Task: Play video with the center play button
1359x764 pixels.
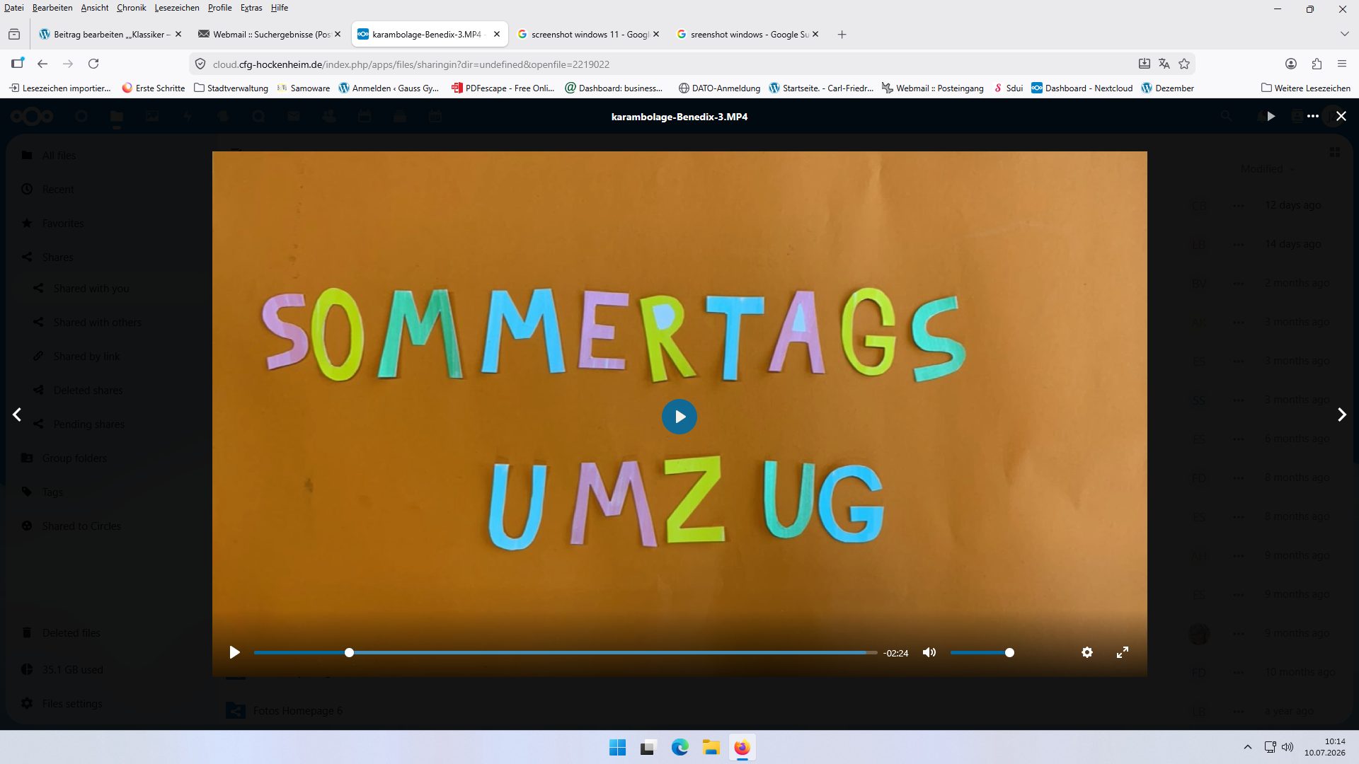Action: pos(679,417)
